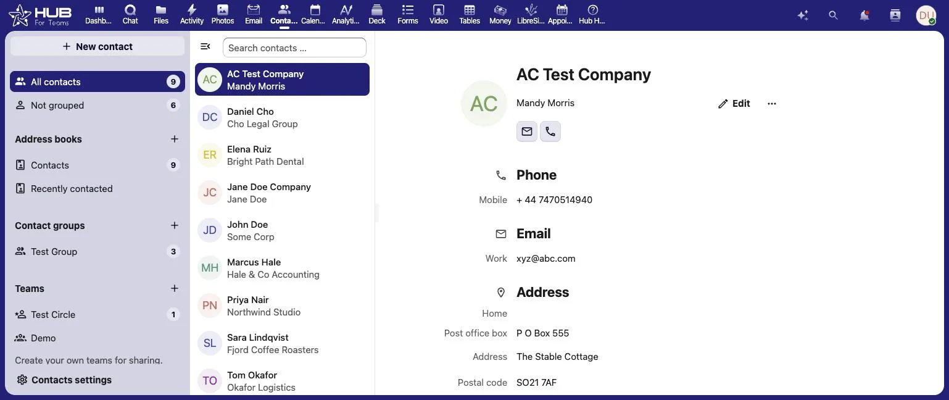Open the Test Group contact group
Image resolution: width=949 pixels, height=400 pixels.
pyautogui.click(x=97, y=251)
